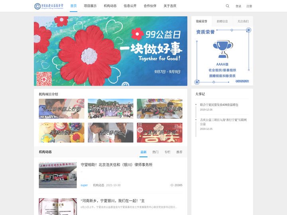Viewport: 287px width, 215px height.
Task: Click the 登录 link
Action: point(238,6)
